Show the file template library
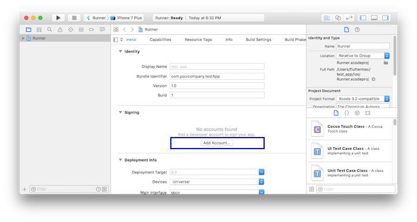 [x=336, y=113]
